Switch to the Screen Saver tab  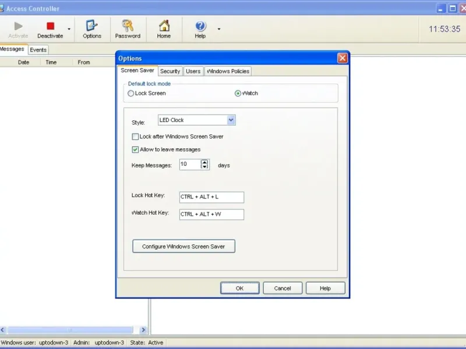point(137,70)
